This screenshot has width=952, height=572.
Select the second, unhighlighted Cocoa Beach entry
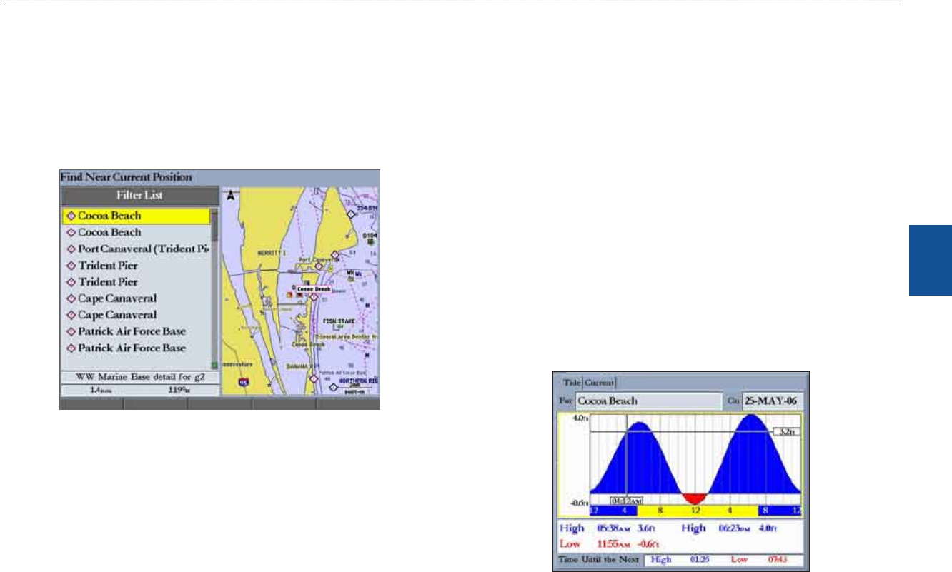click(109, 232)
